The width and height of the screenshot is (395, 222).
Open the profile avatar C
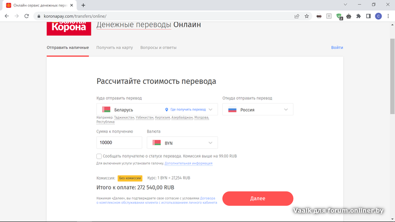tap(378, 16)
